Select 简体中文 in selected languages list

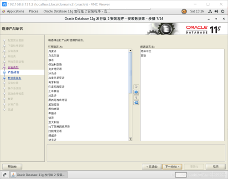tap(182, 51)
